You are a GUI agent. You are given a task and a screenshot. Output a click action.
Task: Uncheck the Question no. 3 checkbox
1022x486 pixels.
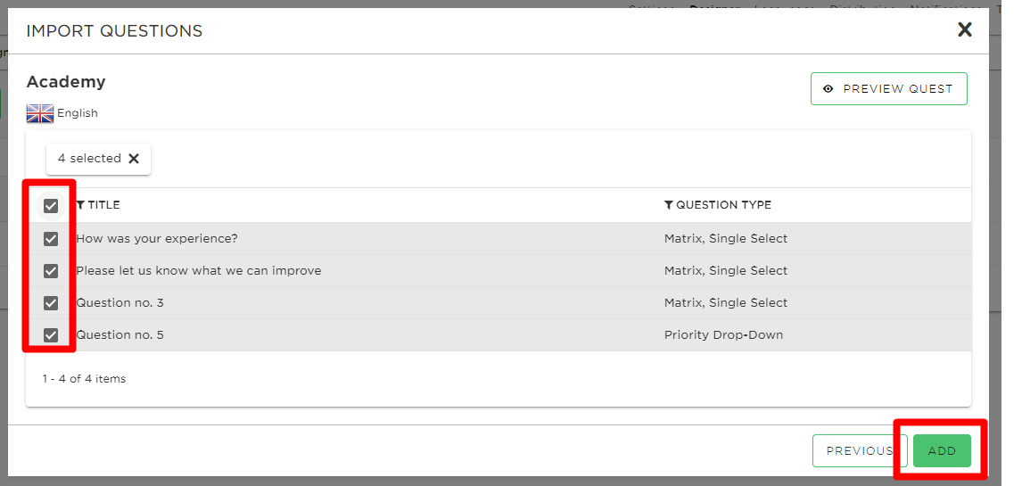(51, 303)
